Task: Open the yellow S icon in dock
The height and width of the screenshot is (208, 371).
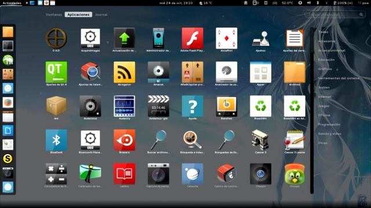Action: coord(8,159)
